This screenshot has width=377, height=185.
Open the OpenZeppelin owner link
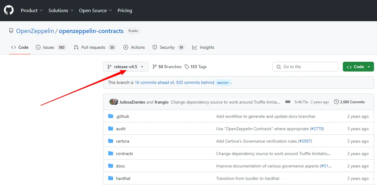(x=35, y=31)
